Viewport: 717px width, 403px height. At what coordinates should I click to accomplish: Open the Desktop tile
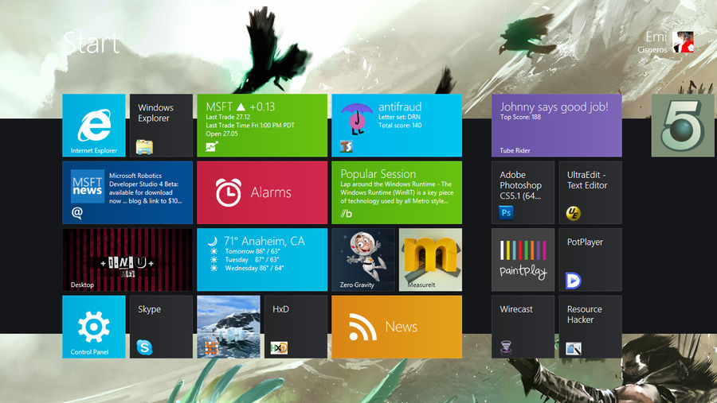click(127, 260)
